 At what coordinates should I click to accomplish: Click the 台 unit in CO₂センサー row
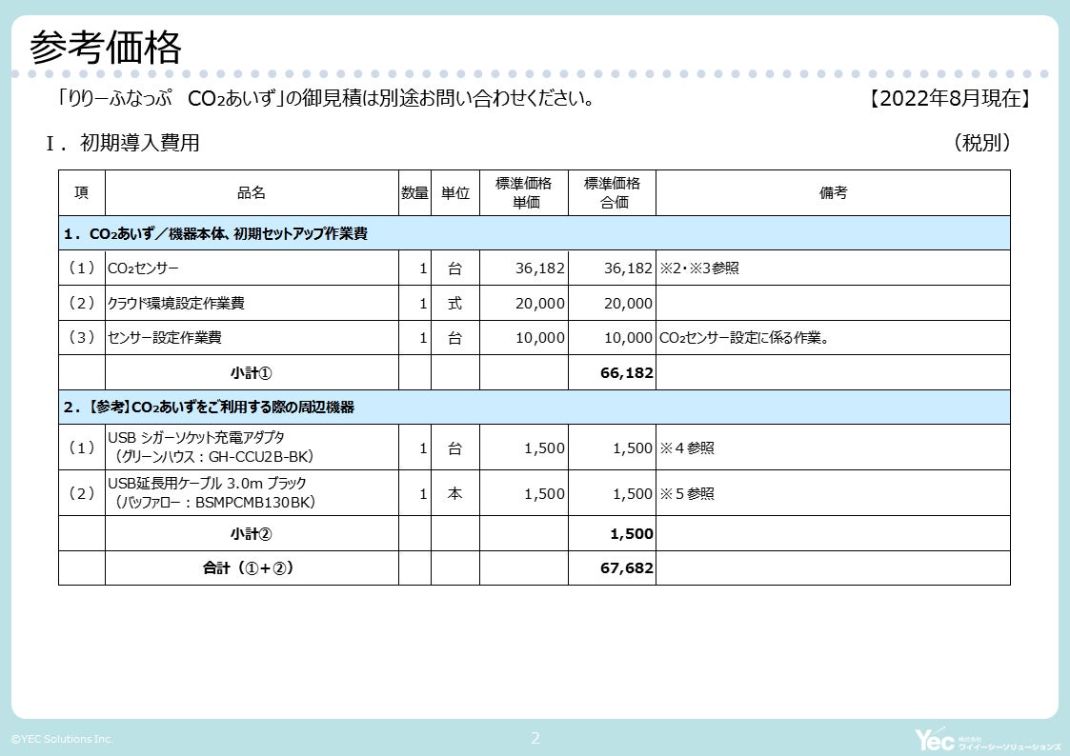click(x=454, y=269)
